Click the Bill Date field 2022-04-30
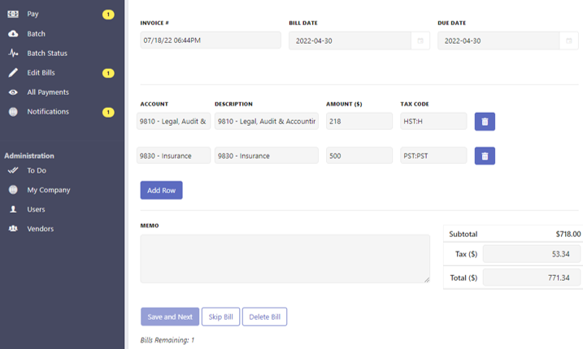 [350, 41]
